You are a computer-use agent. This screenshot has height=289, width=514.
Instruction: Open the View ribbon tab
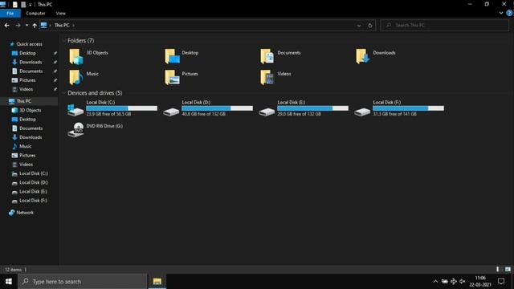point(61,13)
